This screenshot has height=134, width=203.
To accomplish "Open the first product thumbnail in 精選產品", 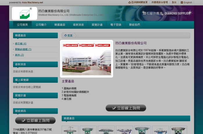I will click(70, 130).
